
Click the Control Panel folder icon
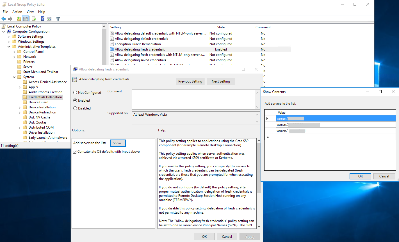[x=20, y=52]
